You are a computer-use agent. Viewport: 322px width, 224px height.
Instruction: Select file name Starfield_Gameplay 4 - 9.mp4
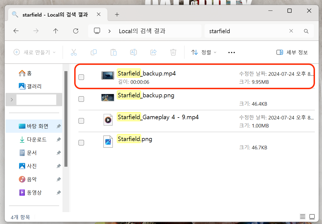pos(158,117)
